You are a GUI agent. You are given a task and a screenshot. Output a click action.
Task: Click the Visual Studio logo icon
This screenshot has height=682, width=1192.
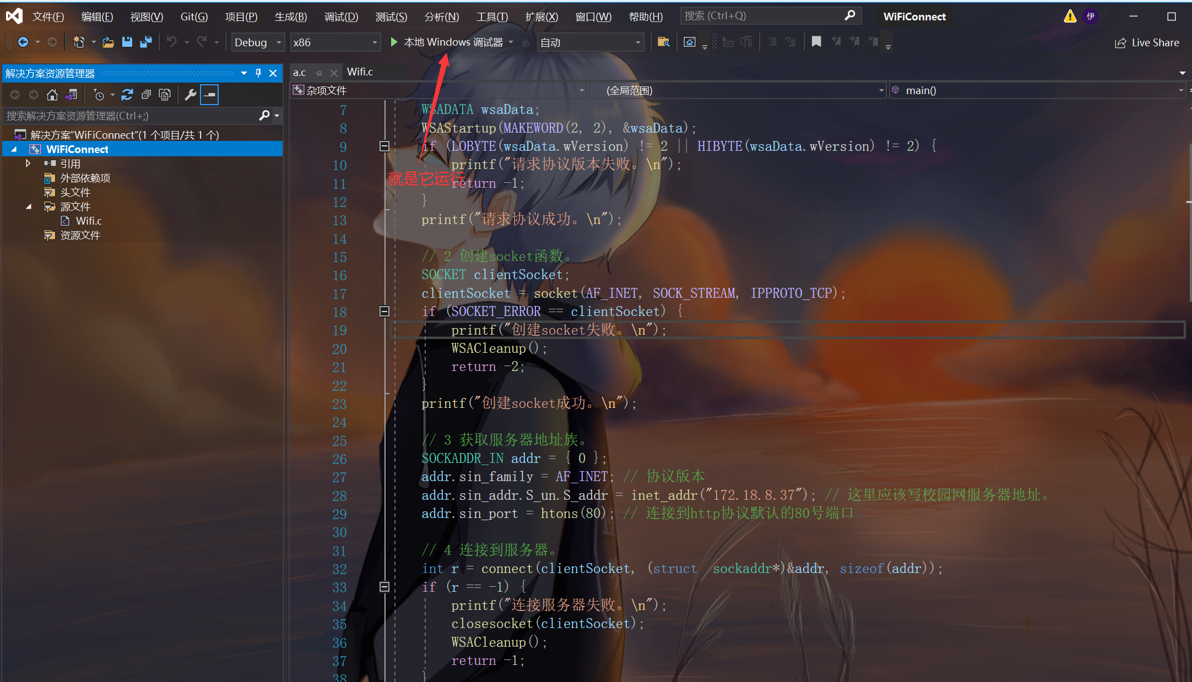click(x=14, y=16)
